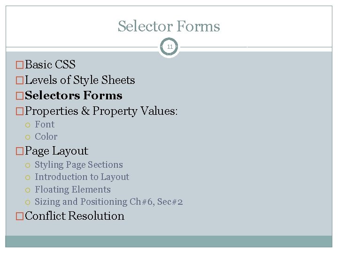Viewport: 338px width, 253px height.
Task: Click the bold Selectors Forms text
Action: (74, 95)
